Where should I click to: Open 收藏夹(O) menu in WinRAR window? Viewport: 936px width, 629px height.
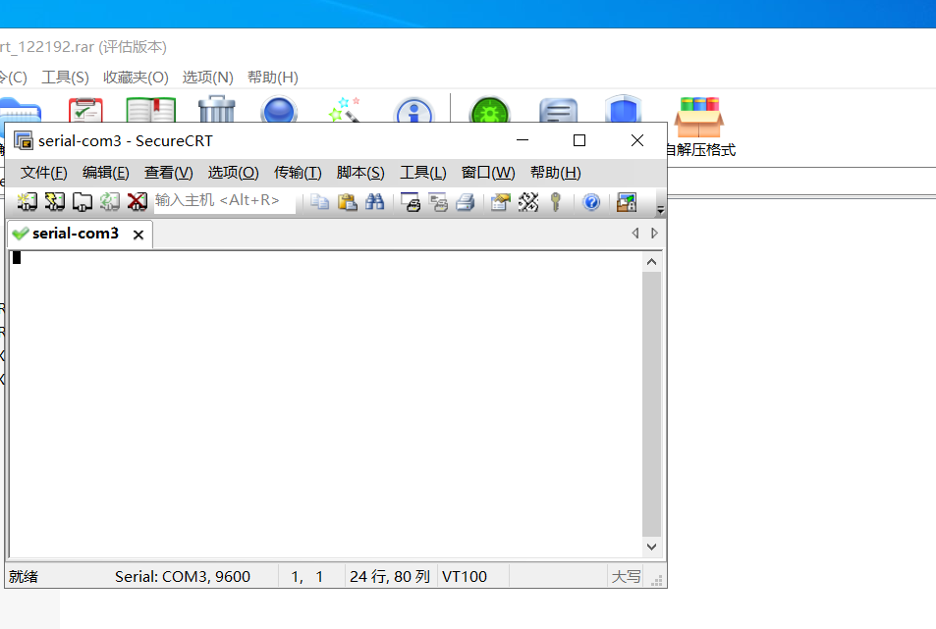pyautogui.click(x=136, y=78)
